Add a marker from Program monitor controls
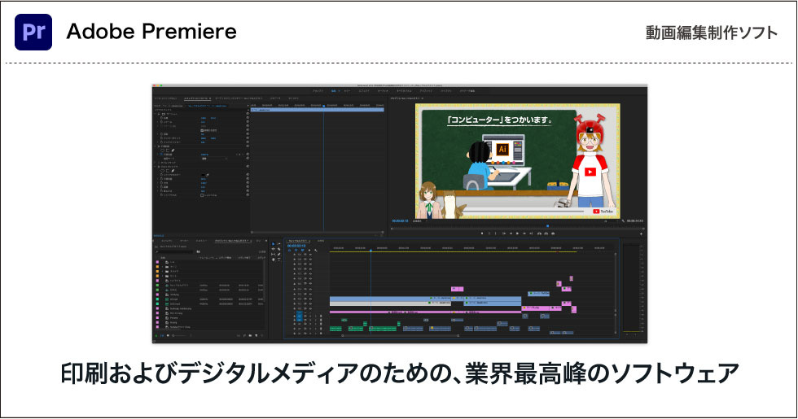The height and width of the screenshot is (419, 798). pos(482,234)
